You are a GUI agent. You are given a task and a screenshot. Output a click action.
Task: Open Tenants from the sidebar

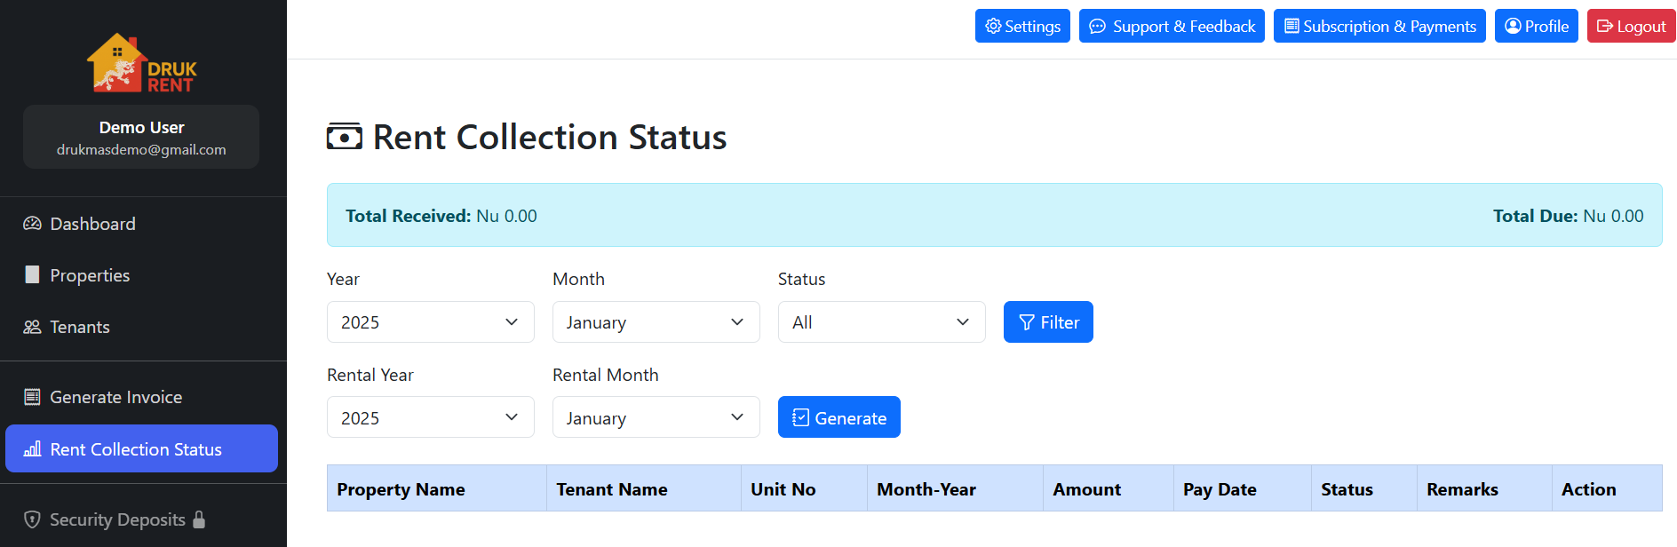(80, 327)
